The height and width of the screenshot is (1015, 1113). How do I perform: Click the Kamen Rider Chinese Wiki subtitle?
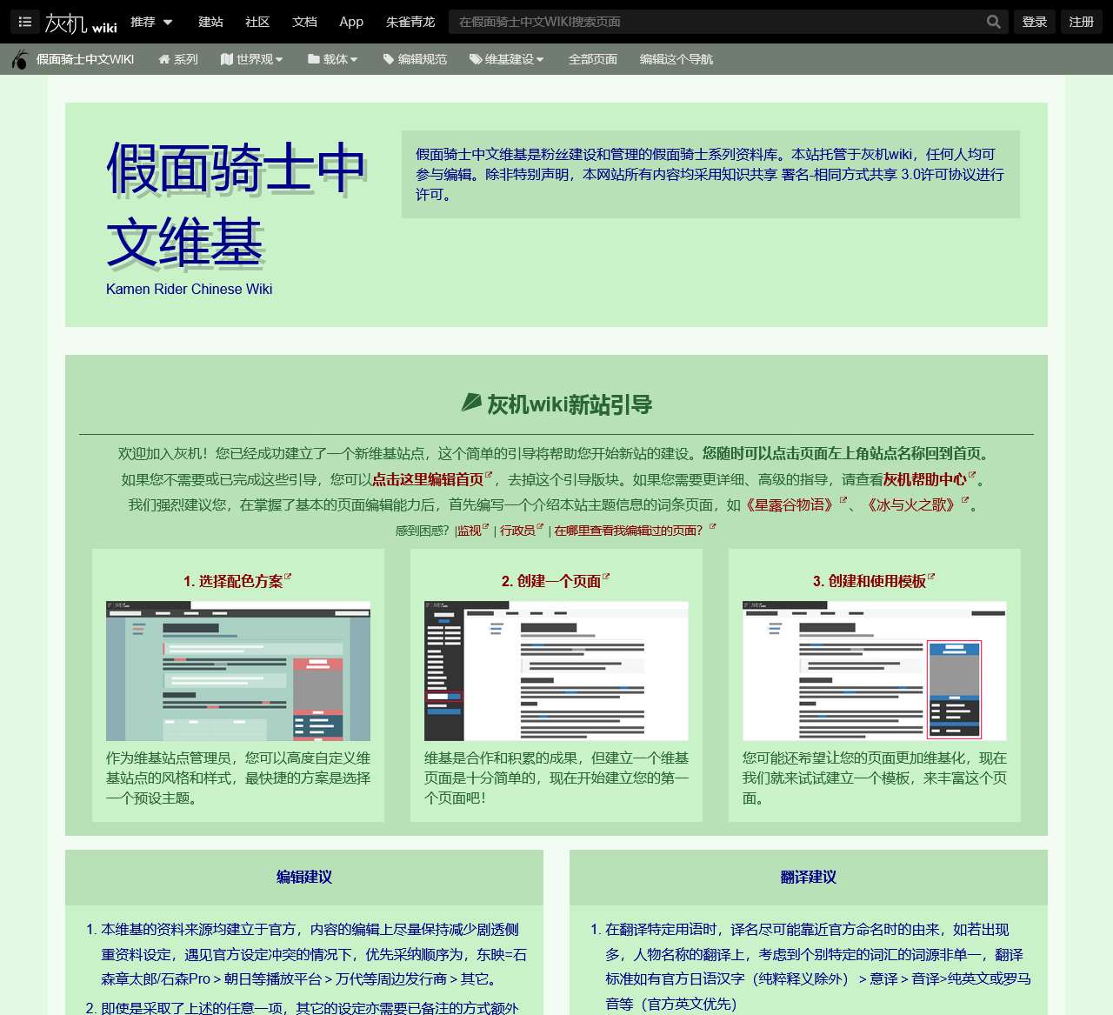[x=190, y=289]
